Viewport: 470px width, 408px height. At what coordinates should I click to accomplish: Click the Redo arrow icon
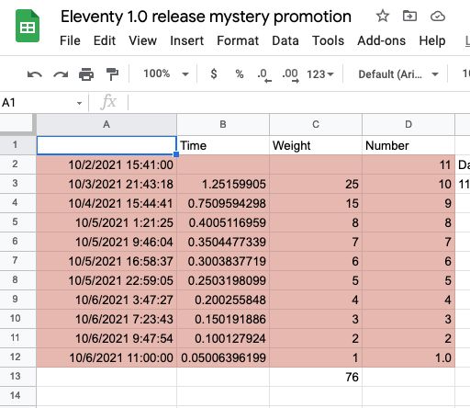(61, 74)
